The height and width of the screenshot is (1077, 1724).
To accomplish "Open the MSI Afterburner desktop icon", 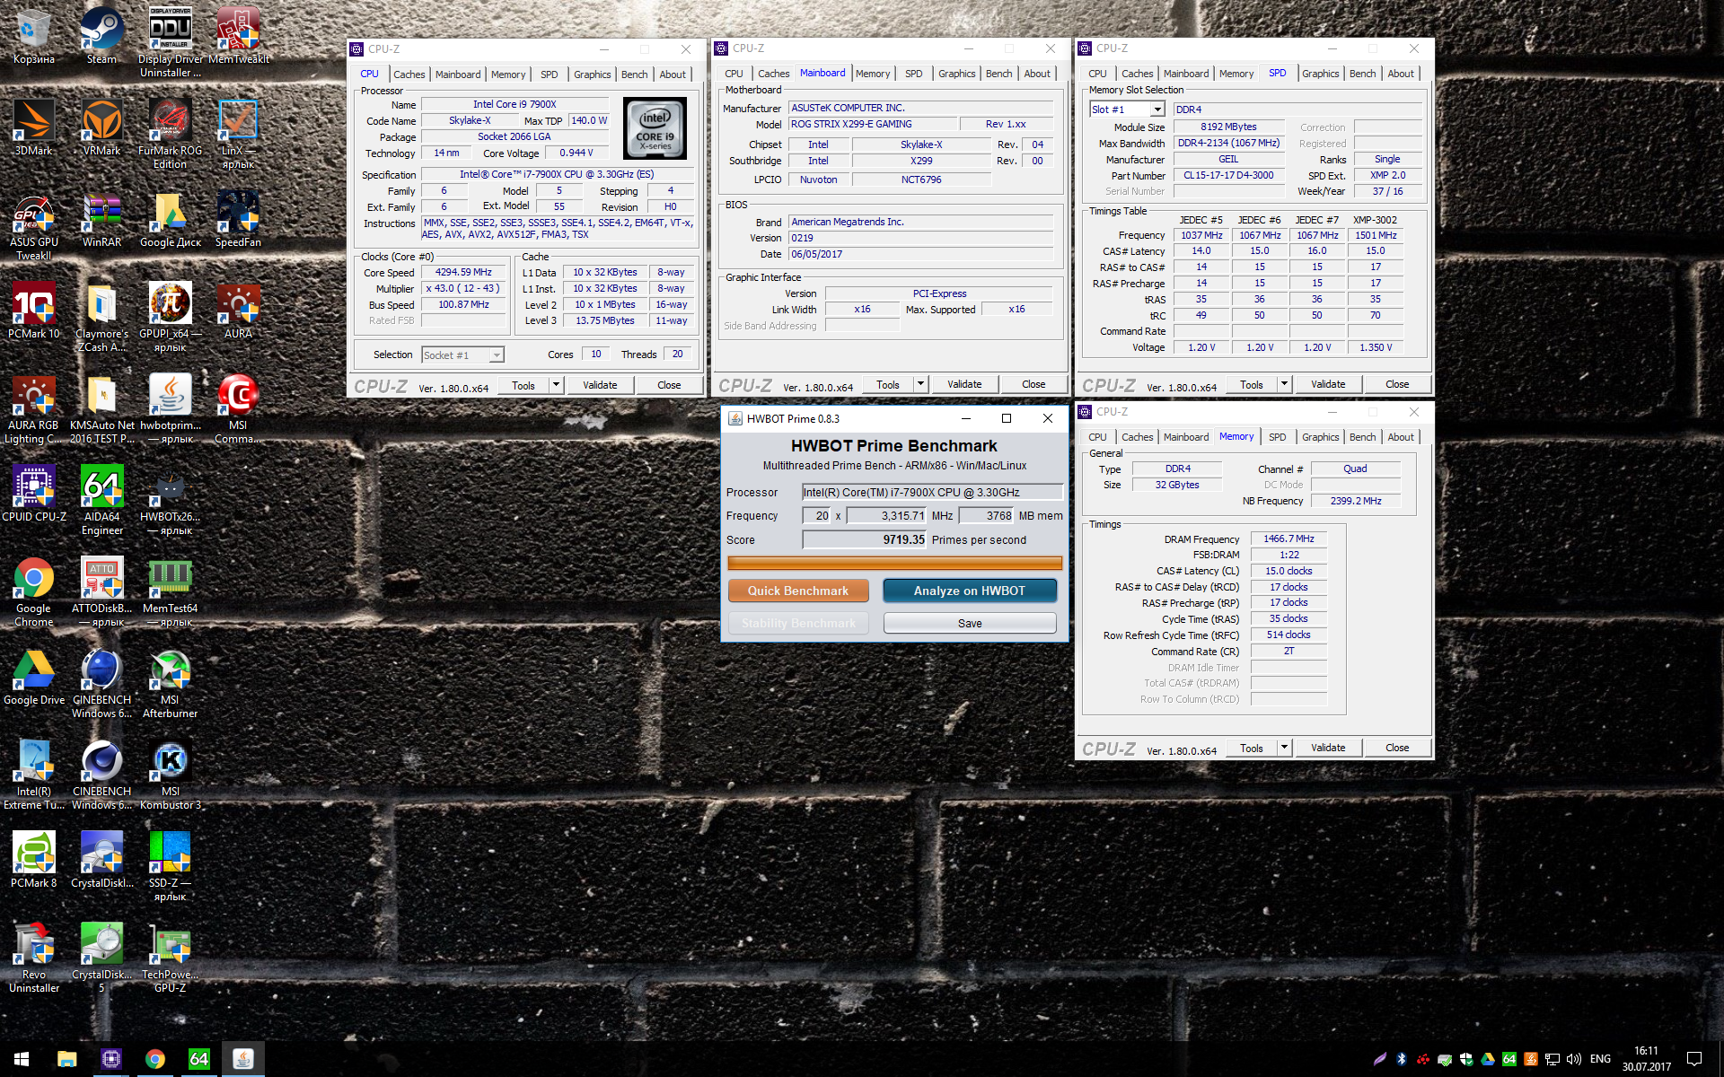I will [170, 684].
